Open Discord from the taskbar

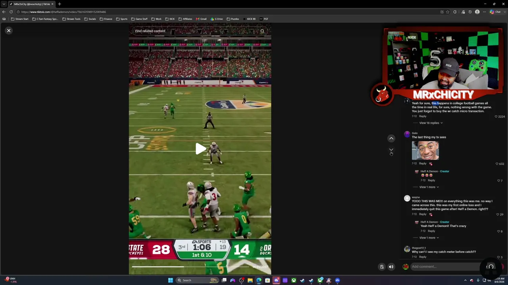click(x=276, y=280)
